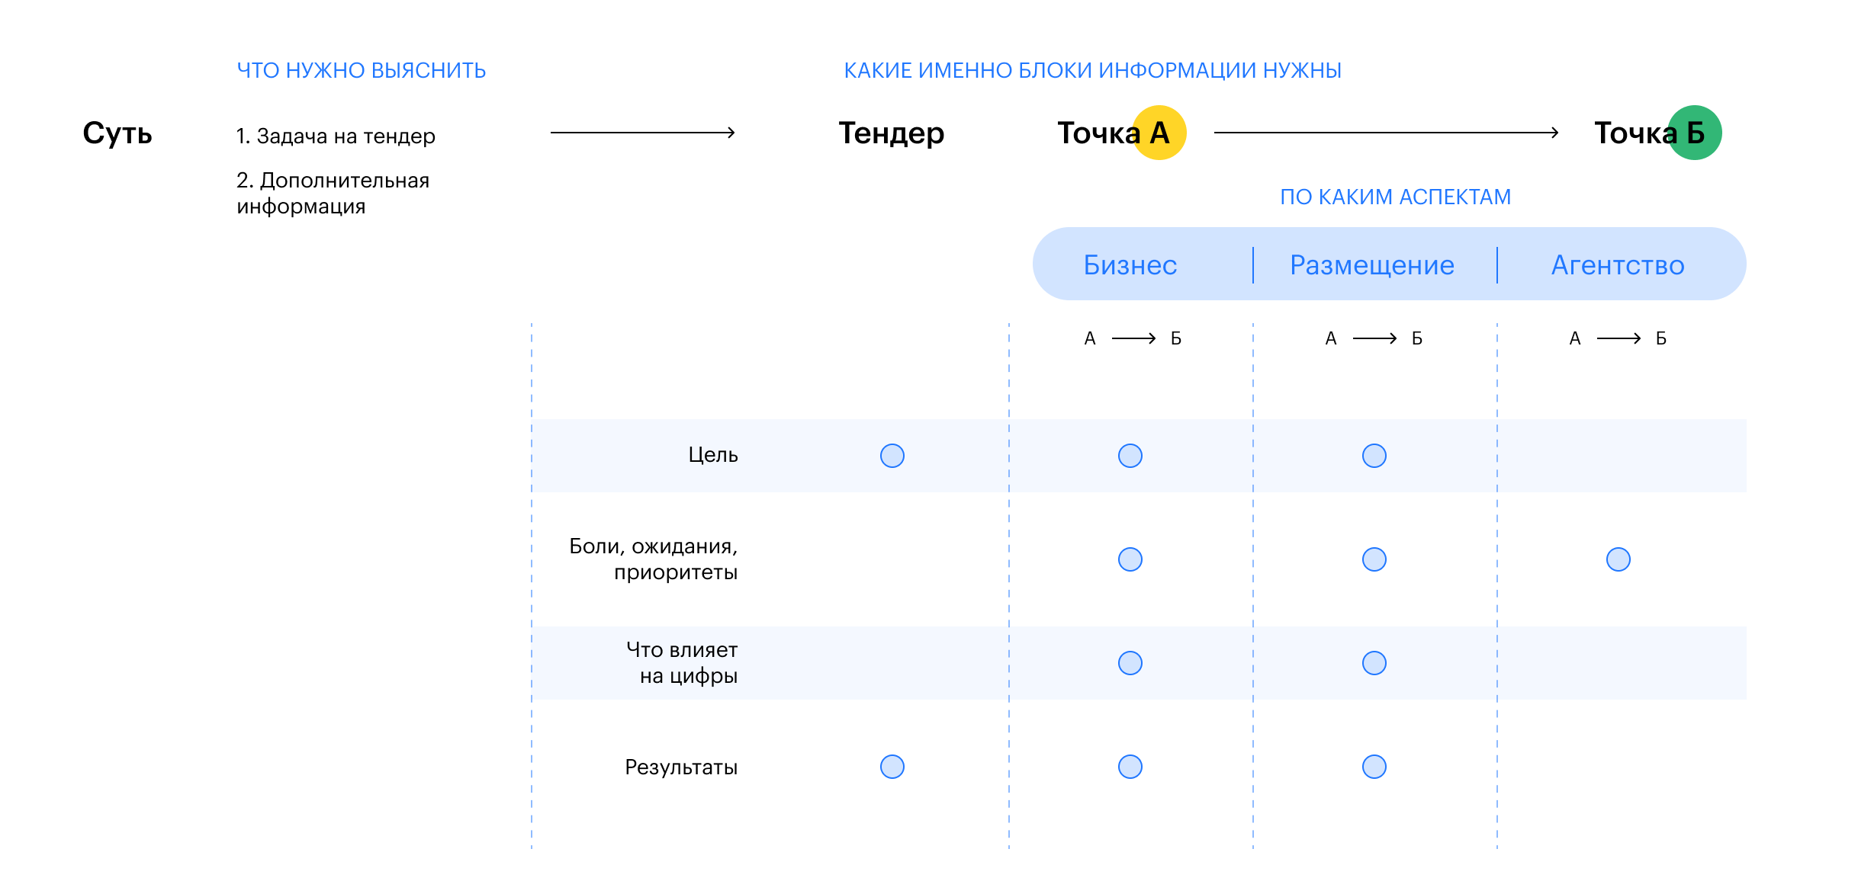Select the Размещение tab
The height and width of the screenshot is (881, 1858).
pyautogui.click(x=1372, y=264)
